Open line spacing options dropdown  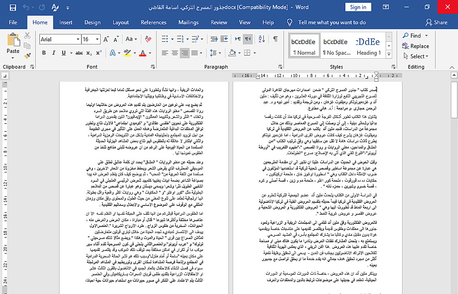(220, 53)
